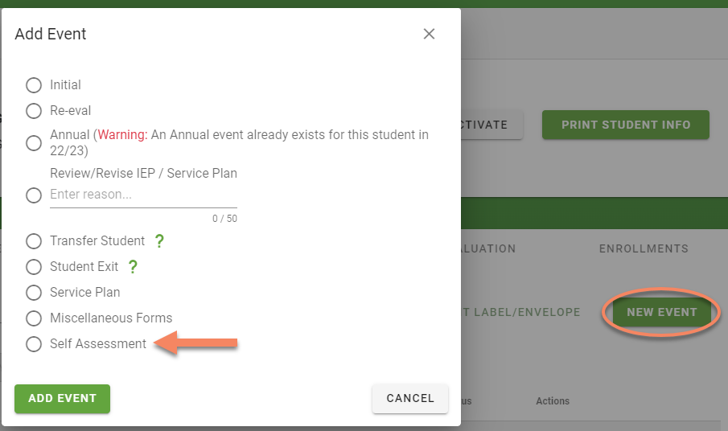Choose the Miscellaneous Forms option
The height and width of the screenshot is (431, 728).
[x=34, y=318]
